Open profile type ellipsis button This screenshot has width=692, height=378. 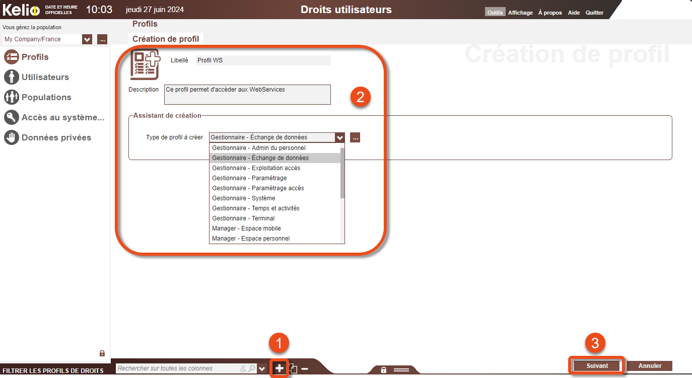[x=355, y=137]
